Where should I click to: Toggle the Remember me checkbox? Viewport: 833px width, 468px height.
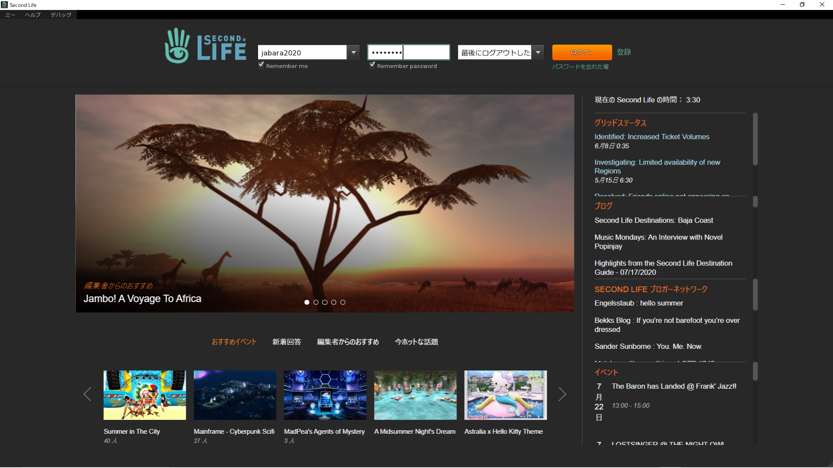[x=261, y=65]
